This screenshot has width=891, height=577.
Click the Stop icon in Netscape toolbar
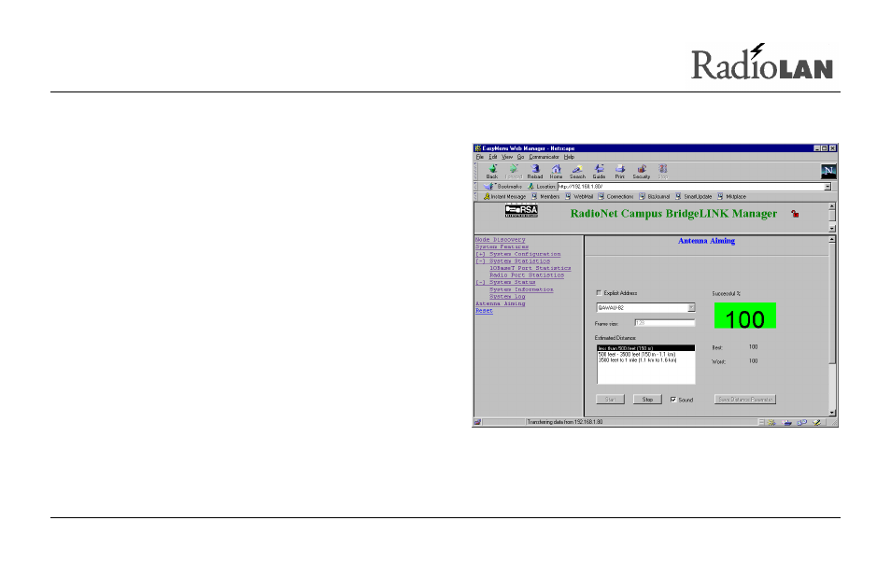[662, 172]
